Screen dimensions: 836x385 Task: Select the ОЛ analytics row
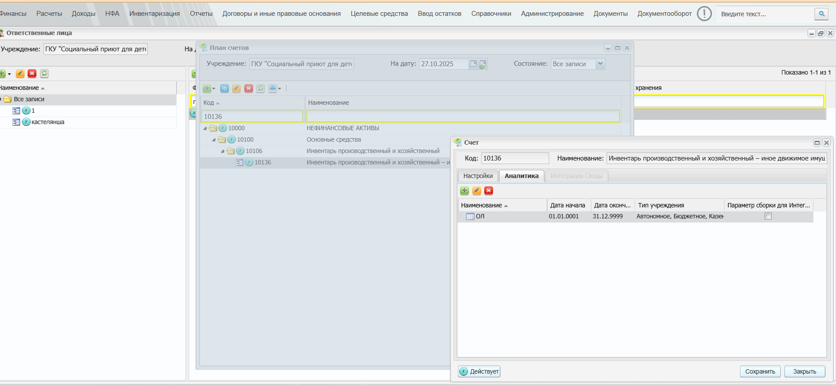635,217
